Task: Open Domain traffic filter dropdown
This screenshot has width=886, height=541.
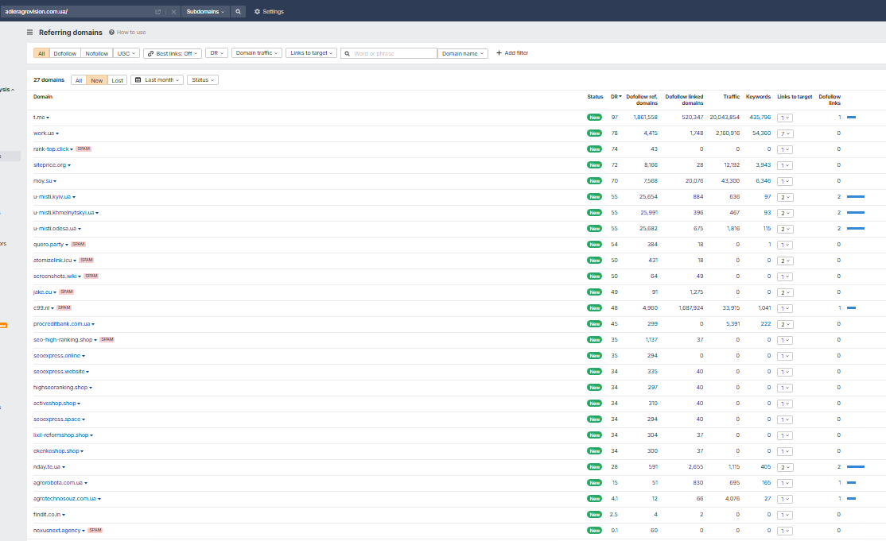Action: 257,53
